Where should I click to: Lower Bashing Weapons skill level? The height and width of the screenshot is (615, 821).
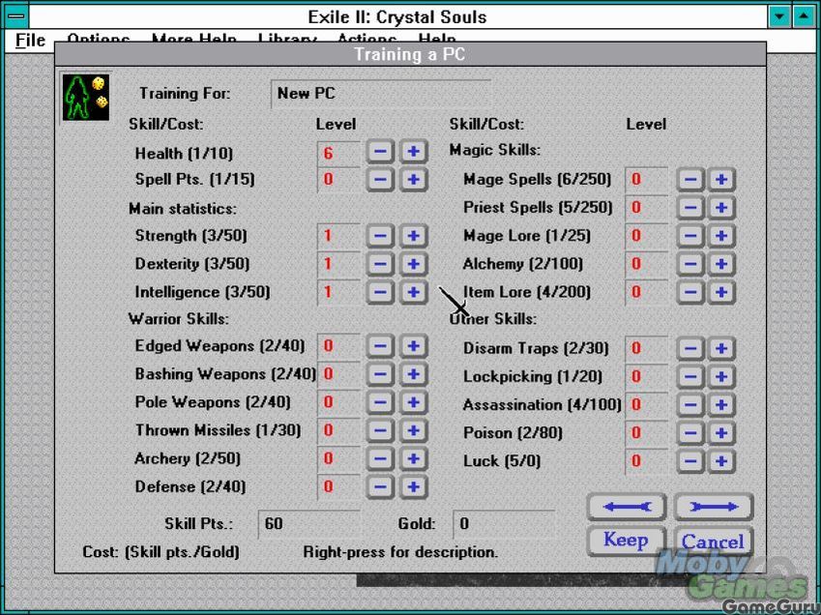381,375
